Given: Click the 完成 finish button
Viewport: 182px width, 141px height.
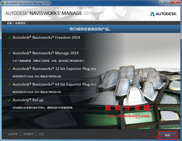Looking at the screenshot, I should tap(168, 135).
